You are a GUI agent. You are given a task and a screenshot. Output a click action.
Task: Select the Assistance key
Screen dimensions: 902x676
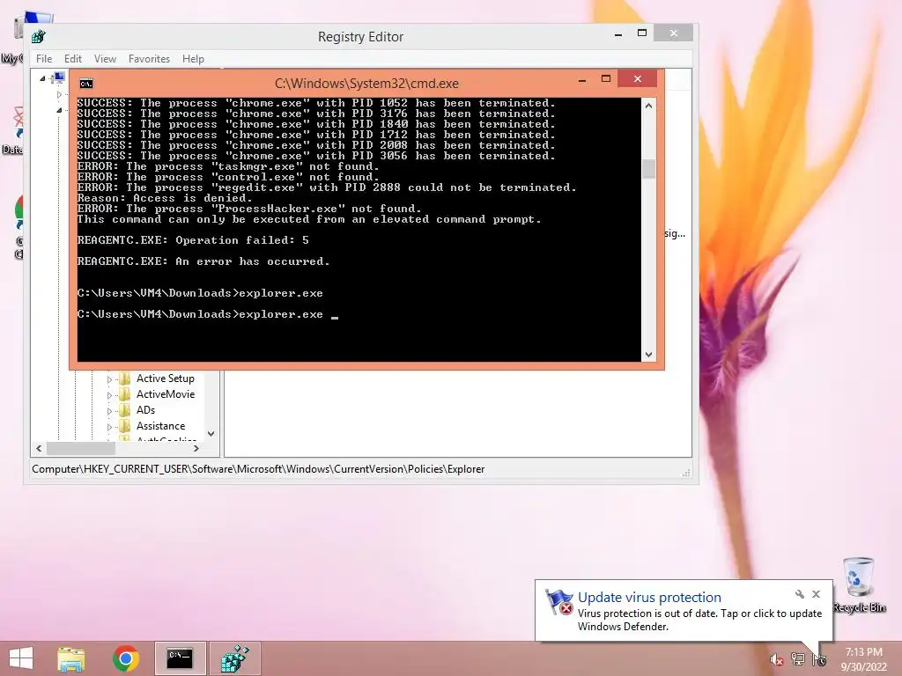point(160,426)
